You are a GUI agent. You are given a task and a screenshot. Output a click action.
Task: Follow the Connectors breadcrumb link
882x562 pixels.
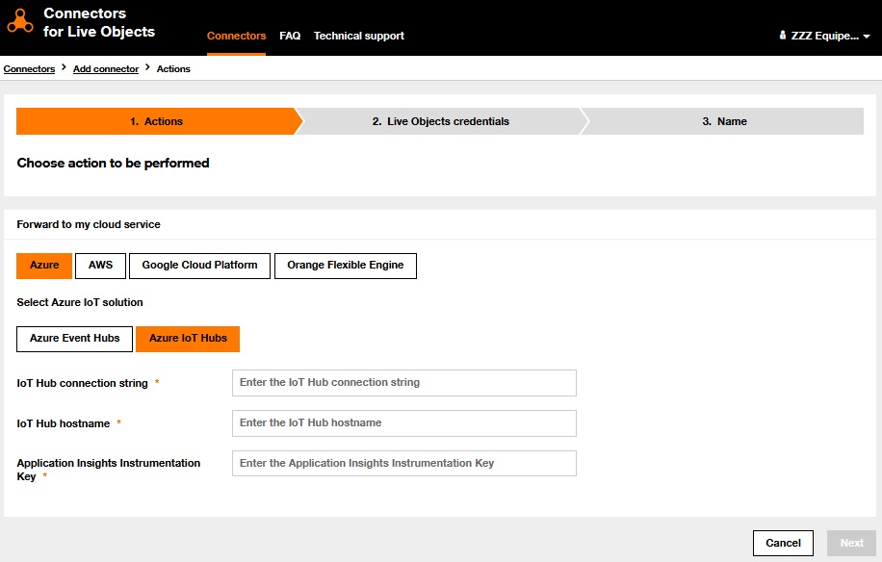tap(29, 68)
